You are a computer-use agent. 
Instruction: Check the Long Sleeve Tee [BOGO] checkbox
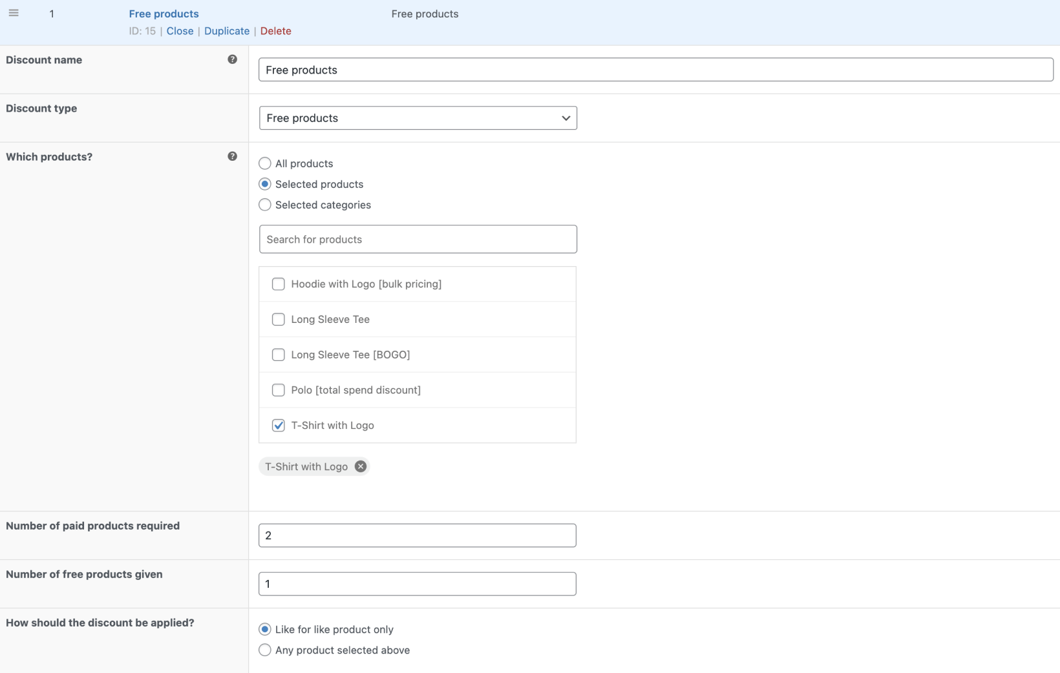279,355
